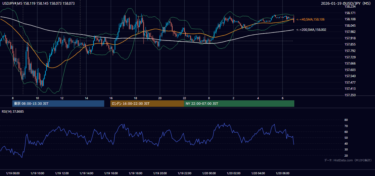Click hour tick 0 under price chart
Screen dimensions: 375x176
(x=209, y=98)
